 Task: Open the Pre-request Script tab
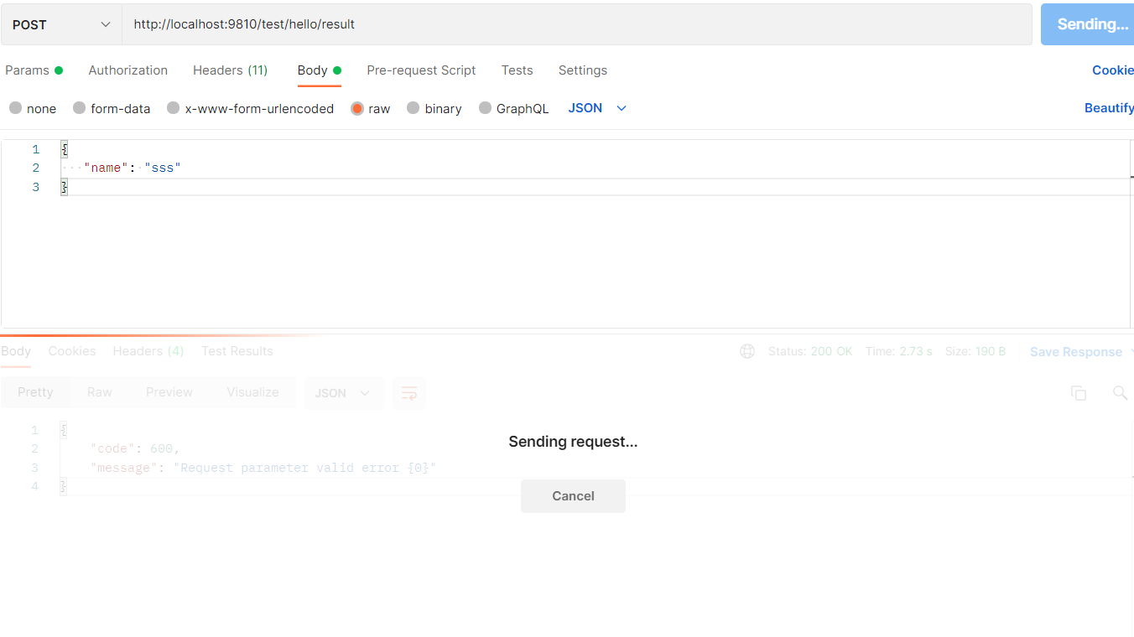pos(421,70)
